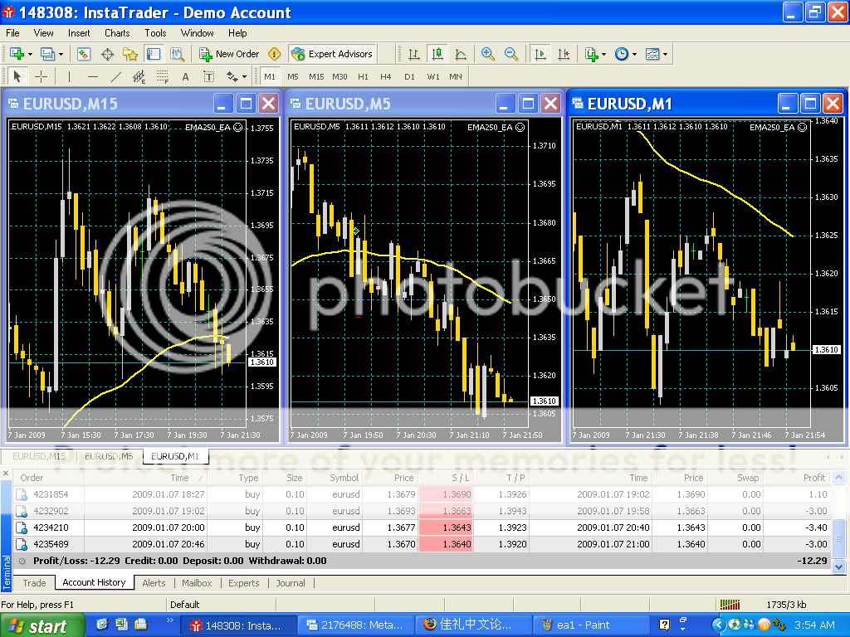Zoom in on the chart
Viewport: 850px width, 637px height.
pyautogui.click(x=488, y=54)
